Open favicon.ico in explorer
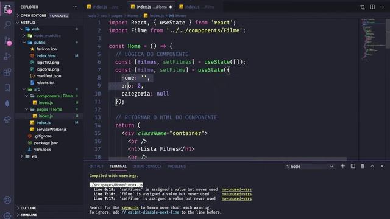 [x=46, y=49]
